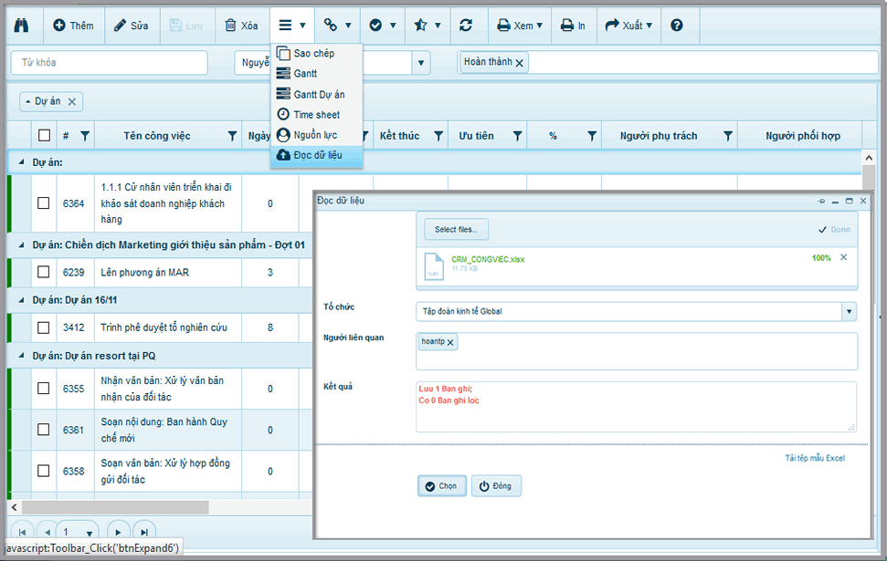
Task: Go to the next grid page
Action: (118, 532)
